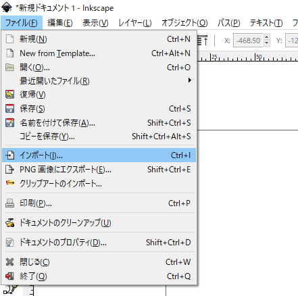The width and height of the screenshot is (298, 296).
Task: Click the save (保存) floppy icon
Action: click(9, 109)
